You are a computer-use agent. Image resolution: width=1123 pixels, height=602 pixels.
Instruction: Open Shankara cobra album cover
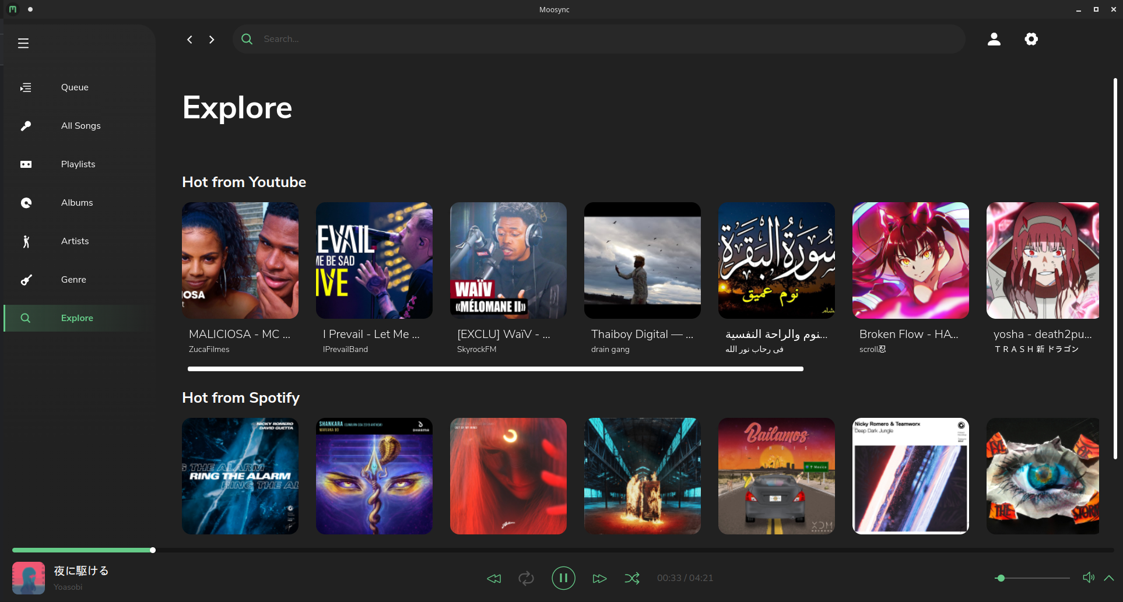click(374, 476)
